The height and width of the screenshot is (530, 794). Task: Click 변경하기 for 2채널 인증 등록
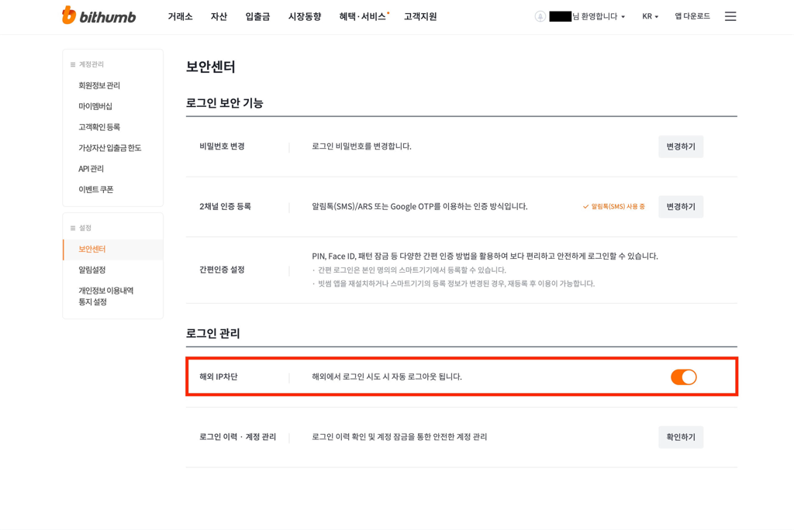click(681, 207)
